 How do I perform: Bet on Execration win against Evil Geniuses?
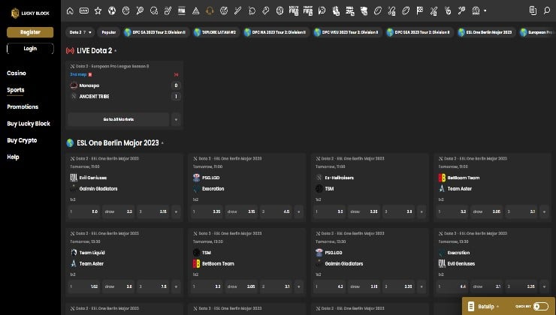(x=453, y=286)
